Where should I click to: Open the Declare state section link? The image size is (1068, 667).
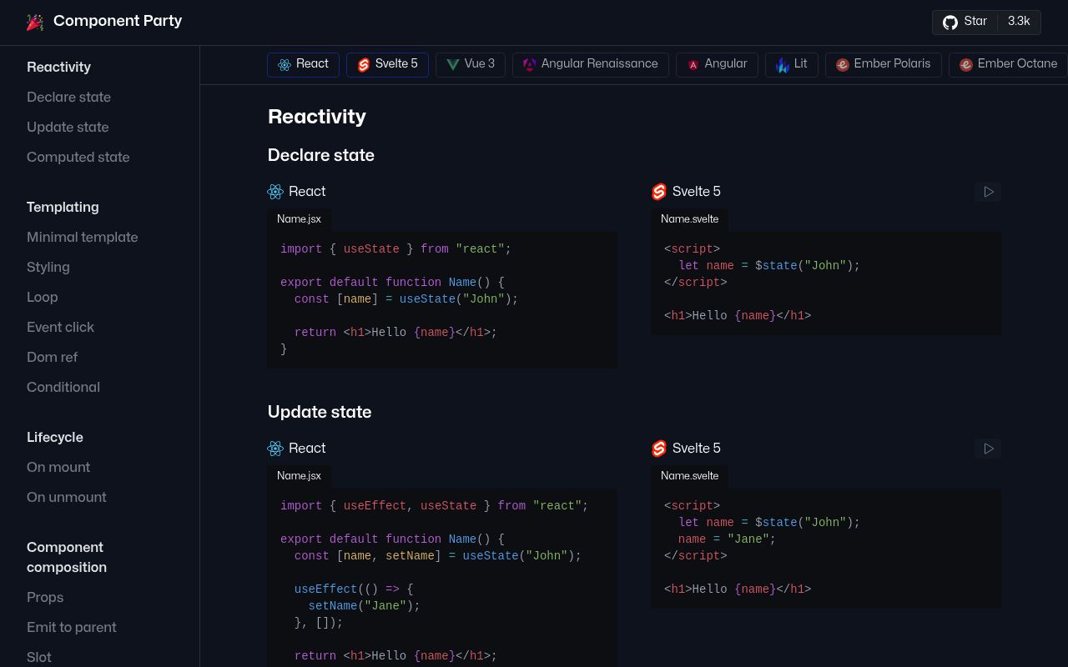tap(68, 98)
